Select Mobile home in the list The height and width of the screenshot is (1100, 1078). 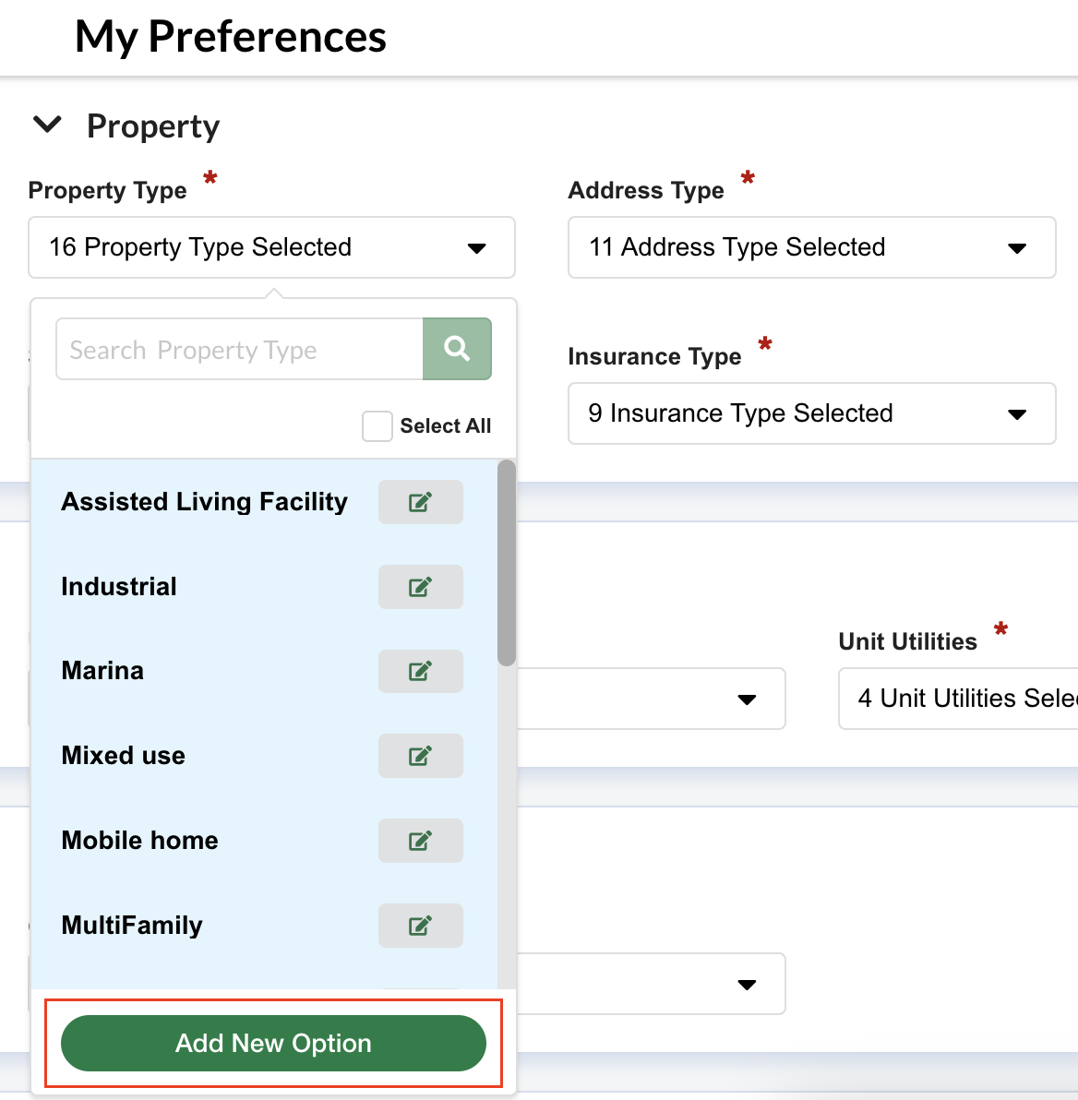(x=139, y=841)
